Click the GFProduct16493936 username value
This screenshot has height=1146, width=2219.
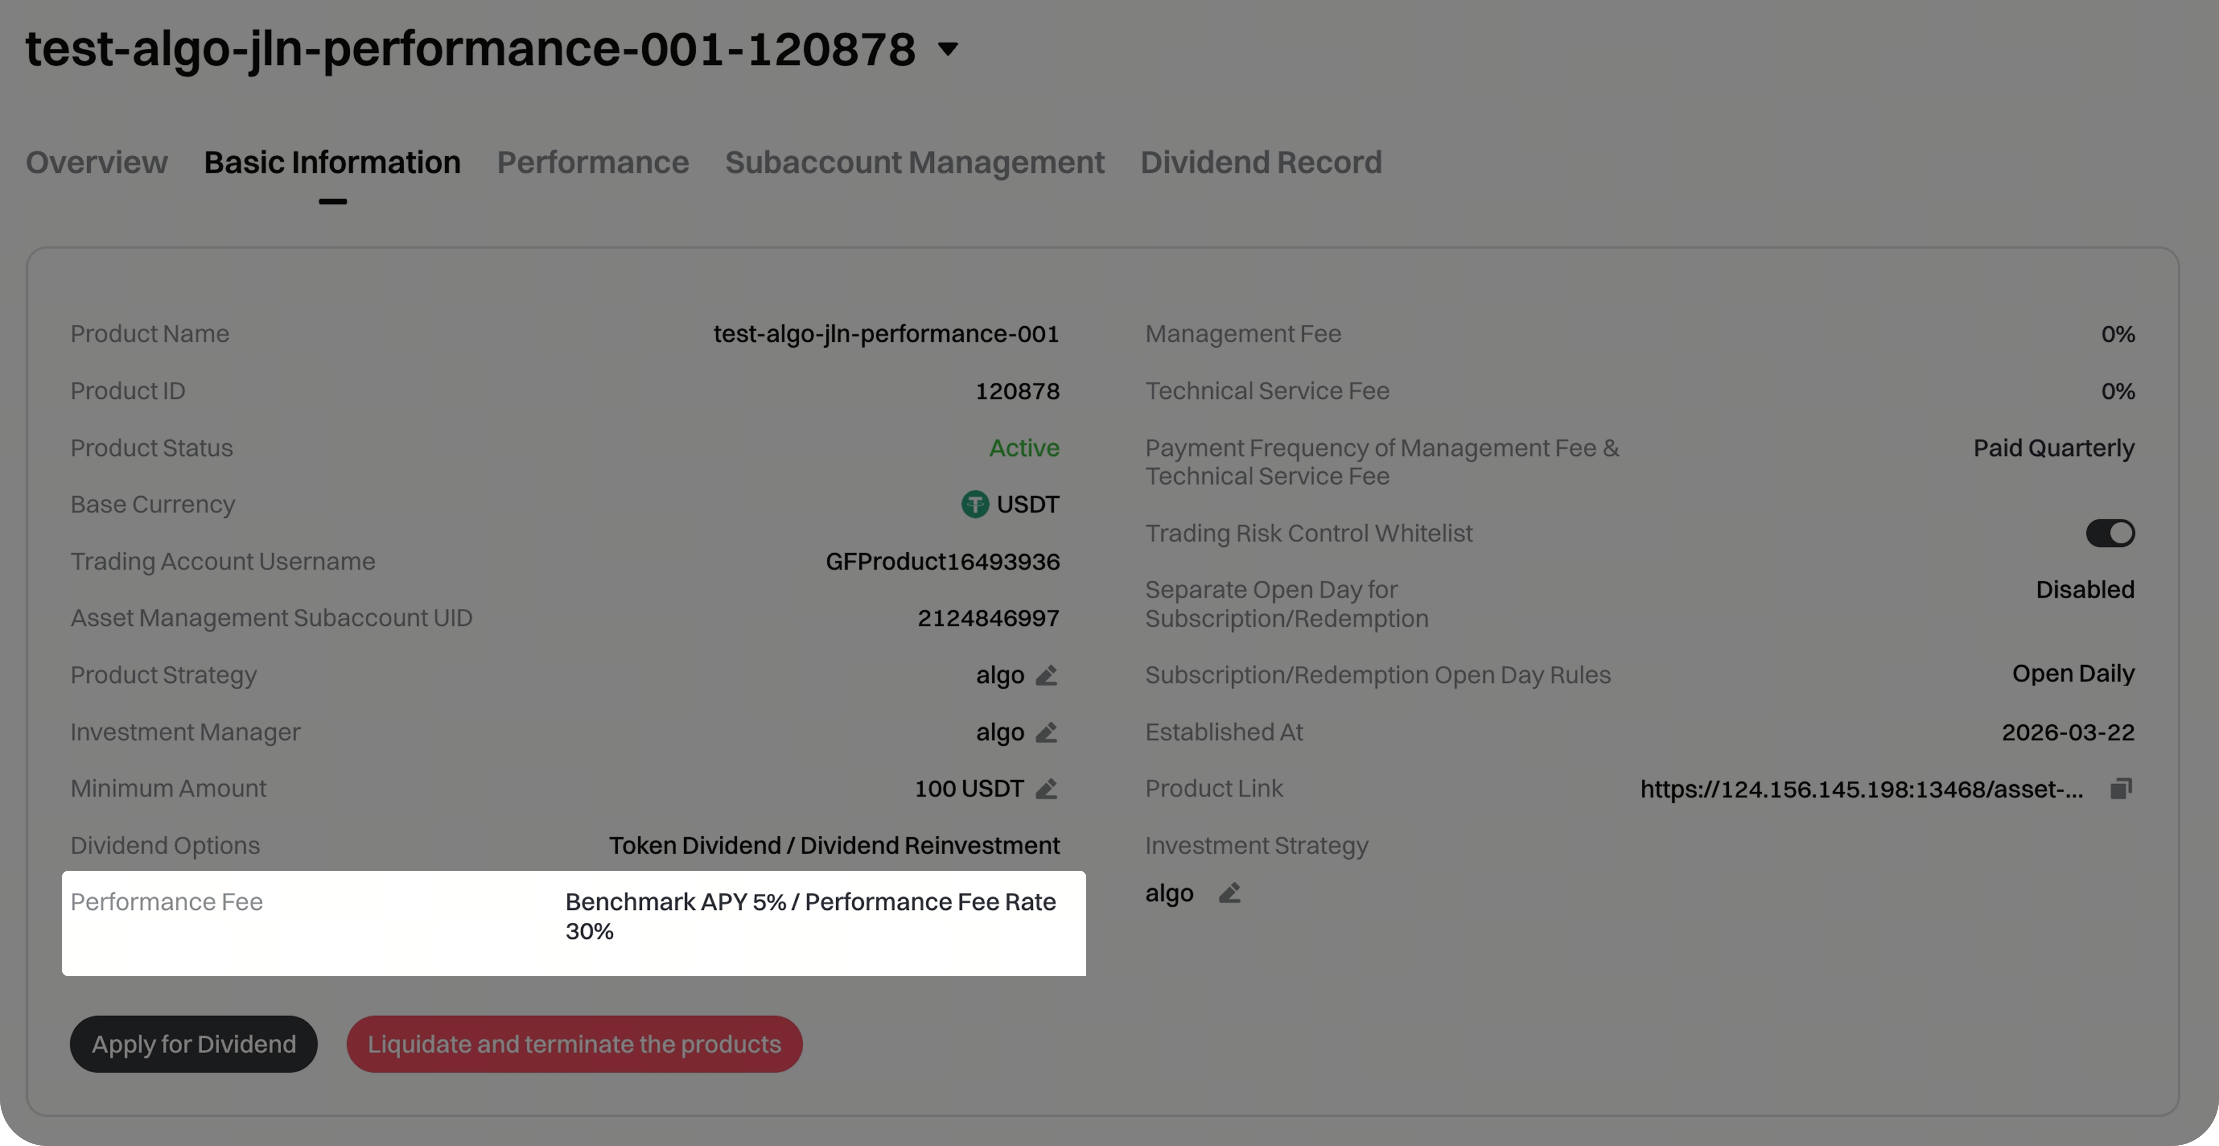coord(943,562)
